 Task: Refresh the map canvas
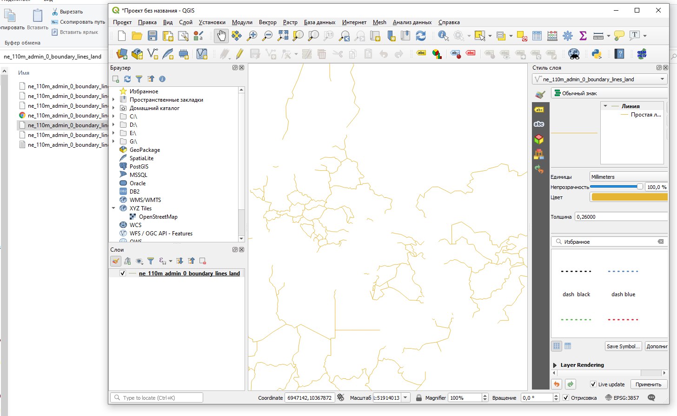(421, 36)
